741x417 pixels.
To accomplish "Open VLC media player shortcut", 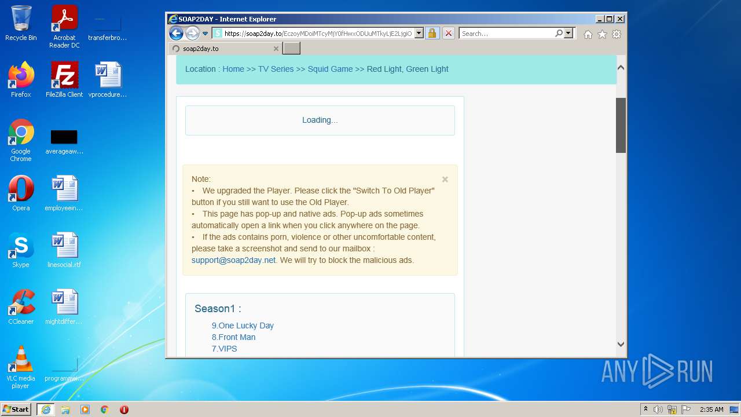I will (x=21, y=367).
